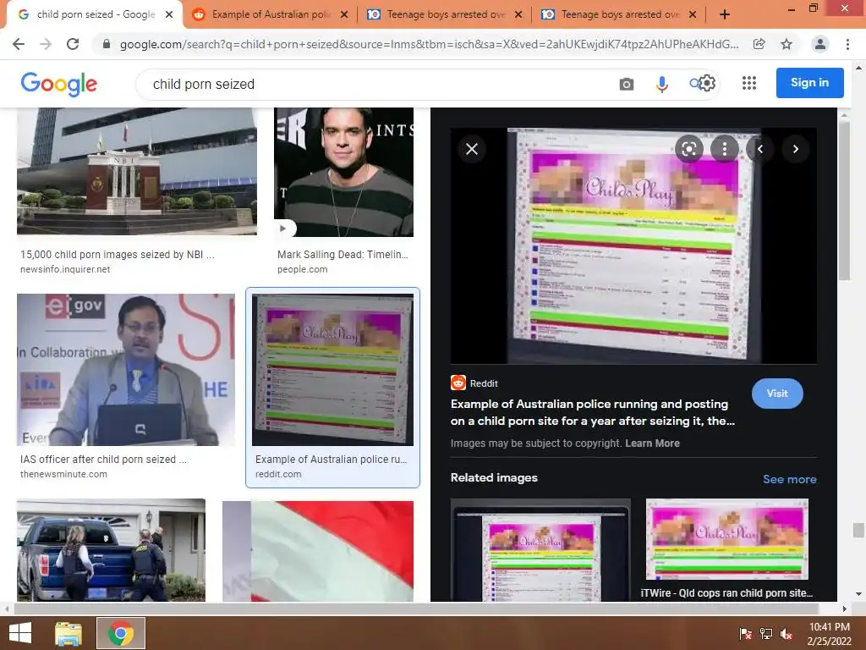Viewport: 866px width, 650px height.
Task: Close the 'Example of Australian poli' tab
Action: click(344, 14)
